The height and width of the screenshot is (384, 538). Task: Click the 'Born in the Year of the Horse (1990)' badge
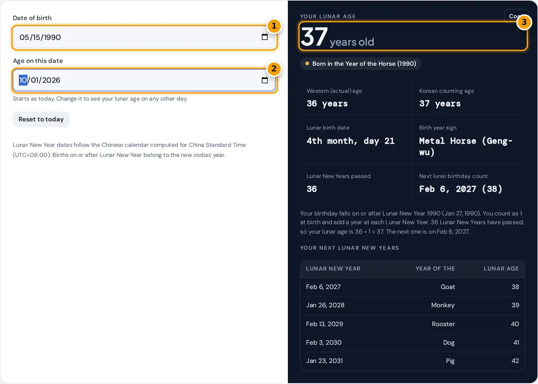tap(361, 64)
